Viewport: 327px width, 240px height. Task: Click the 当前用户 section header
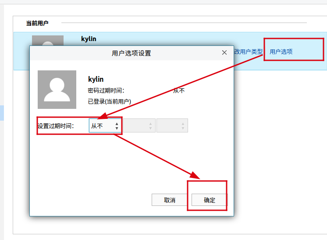(x=37, y=23)
